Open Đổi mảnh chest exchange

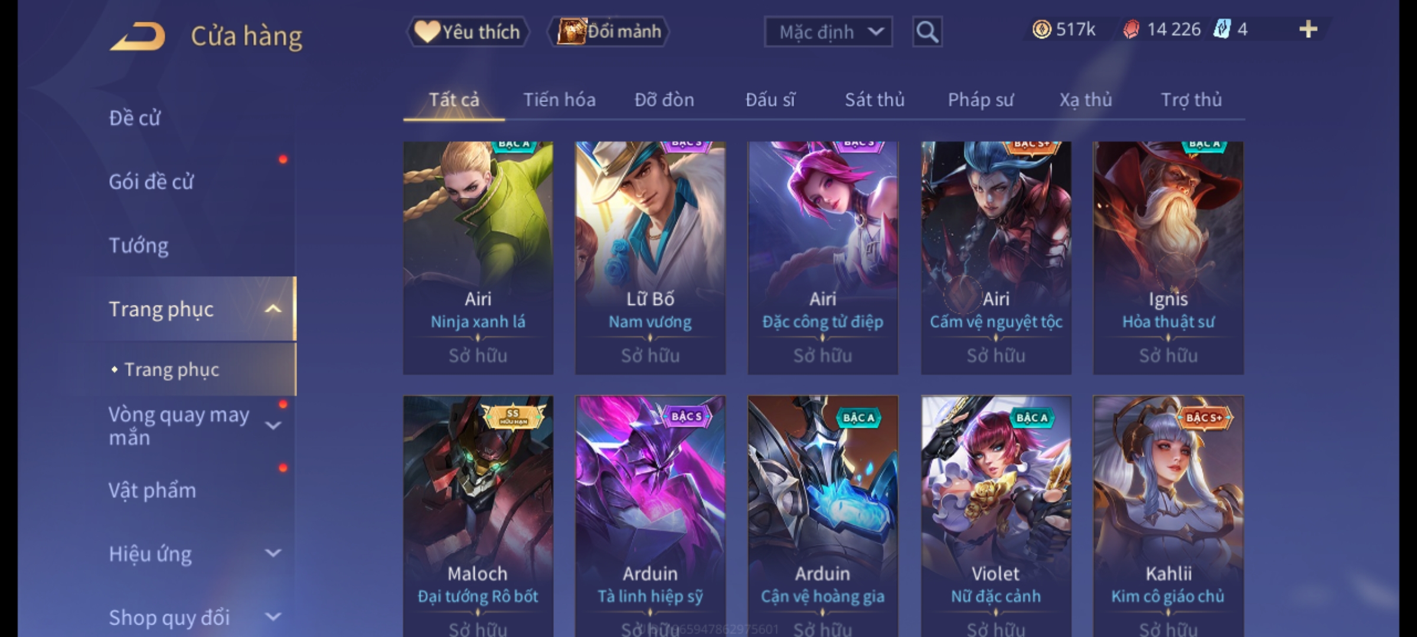pyautogui.click(x=609, y=31)
